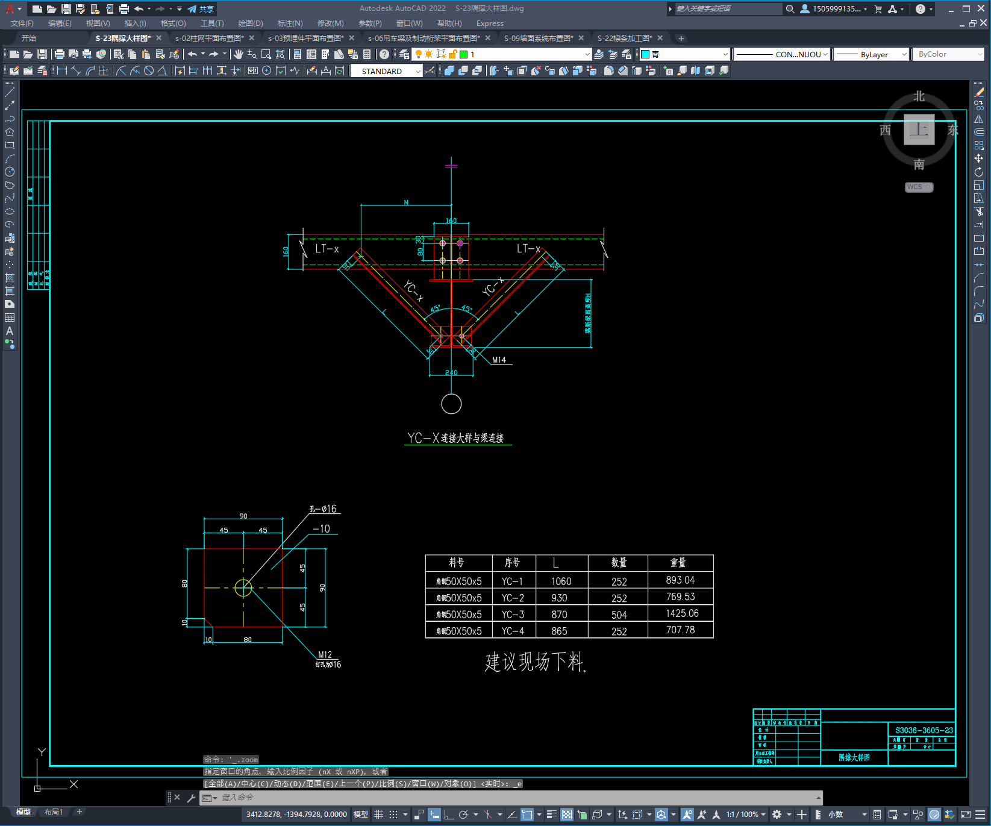Select the Rotate tool in modify toolbar
991x826 pixels.
coord(979,172)
